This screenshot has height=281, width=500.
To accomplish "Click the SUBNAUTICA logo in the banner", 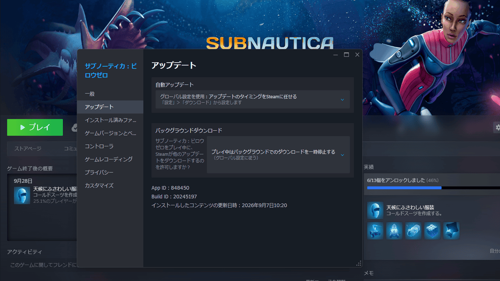I will pos(270,43).
